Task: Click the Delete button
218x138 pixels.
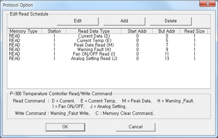Action: [x=171, y=21]
